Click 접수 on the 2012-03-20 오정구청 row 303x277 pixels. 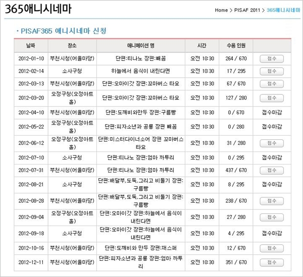(x=271, y=97)
